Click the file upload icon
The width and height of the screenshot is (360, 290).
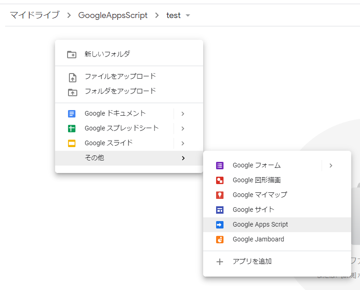click(x=73, y=78)
